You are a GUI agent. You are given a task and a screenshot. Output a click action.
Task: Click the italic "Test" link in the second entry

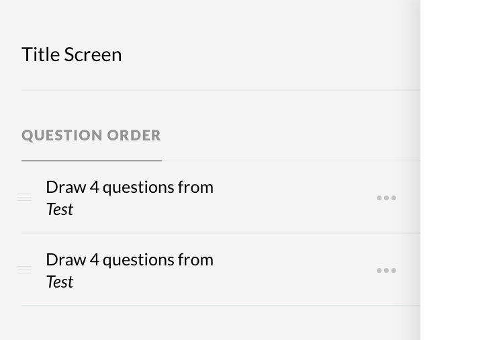tap(59, 282)
